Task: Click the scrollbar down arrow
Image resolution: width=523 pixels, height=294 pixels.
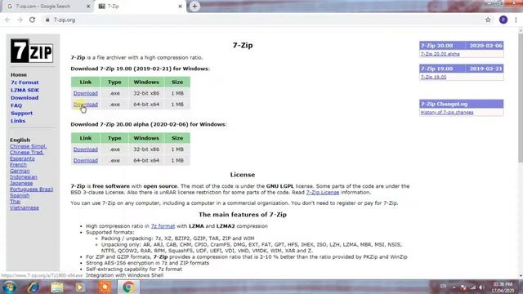Action: 521,276
